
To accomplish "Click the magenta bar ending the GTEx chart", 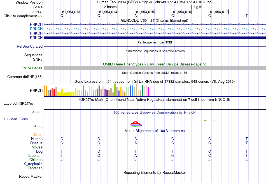I will pos(148,91).
